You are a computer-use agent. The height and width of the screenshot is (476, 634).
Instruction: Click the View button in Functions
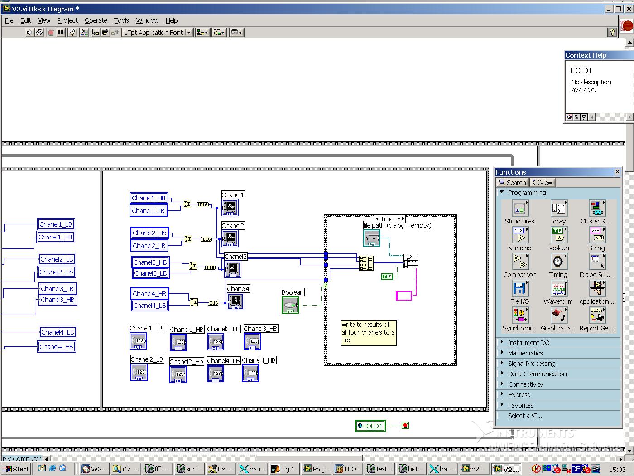tap(542, 182)
